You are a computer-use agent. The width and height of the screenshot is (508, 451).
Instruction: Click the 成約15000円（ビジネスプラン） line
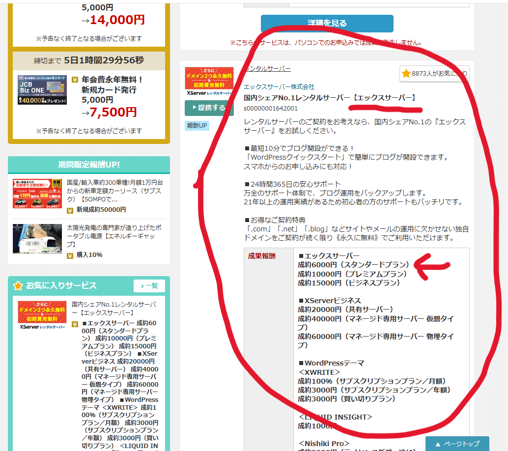[349, 283]
